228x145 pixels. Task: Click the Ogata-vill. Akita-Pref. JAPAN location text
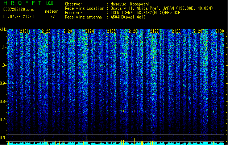162,8
